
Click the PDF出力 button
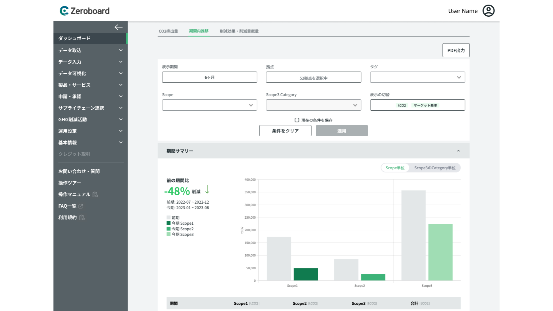(x=456, y=50)
